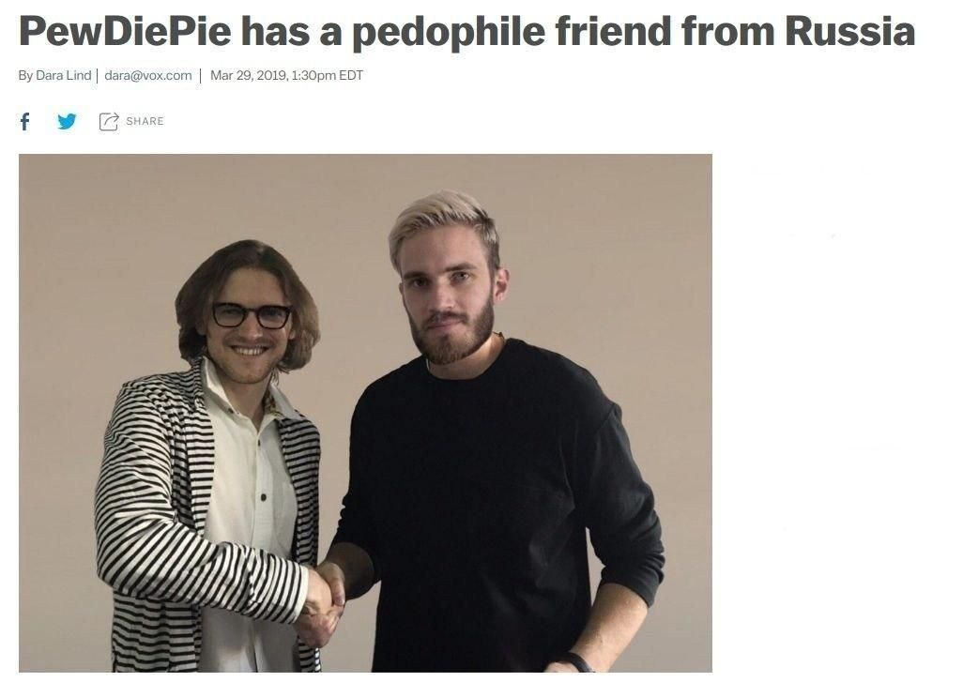The width and height of the screenshot is (963, 682).
Task: Click the "By" byline prefix
Action: pos(25,75)
